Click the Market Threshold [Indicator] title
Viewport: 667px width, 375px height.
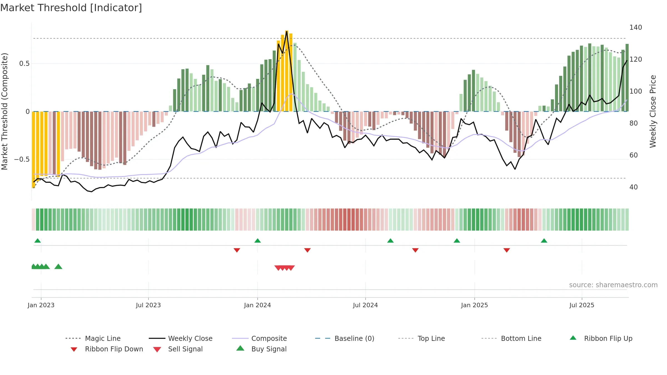[71, 8]
